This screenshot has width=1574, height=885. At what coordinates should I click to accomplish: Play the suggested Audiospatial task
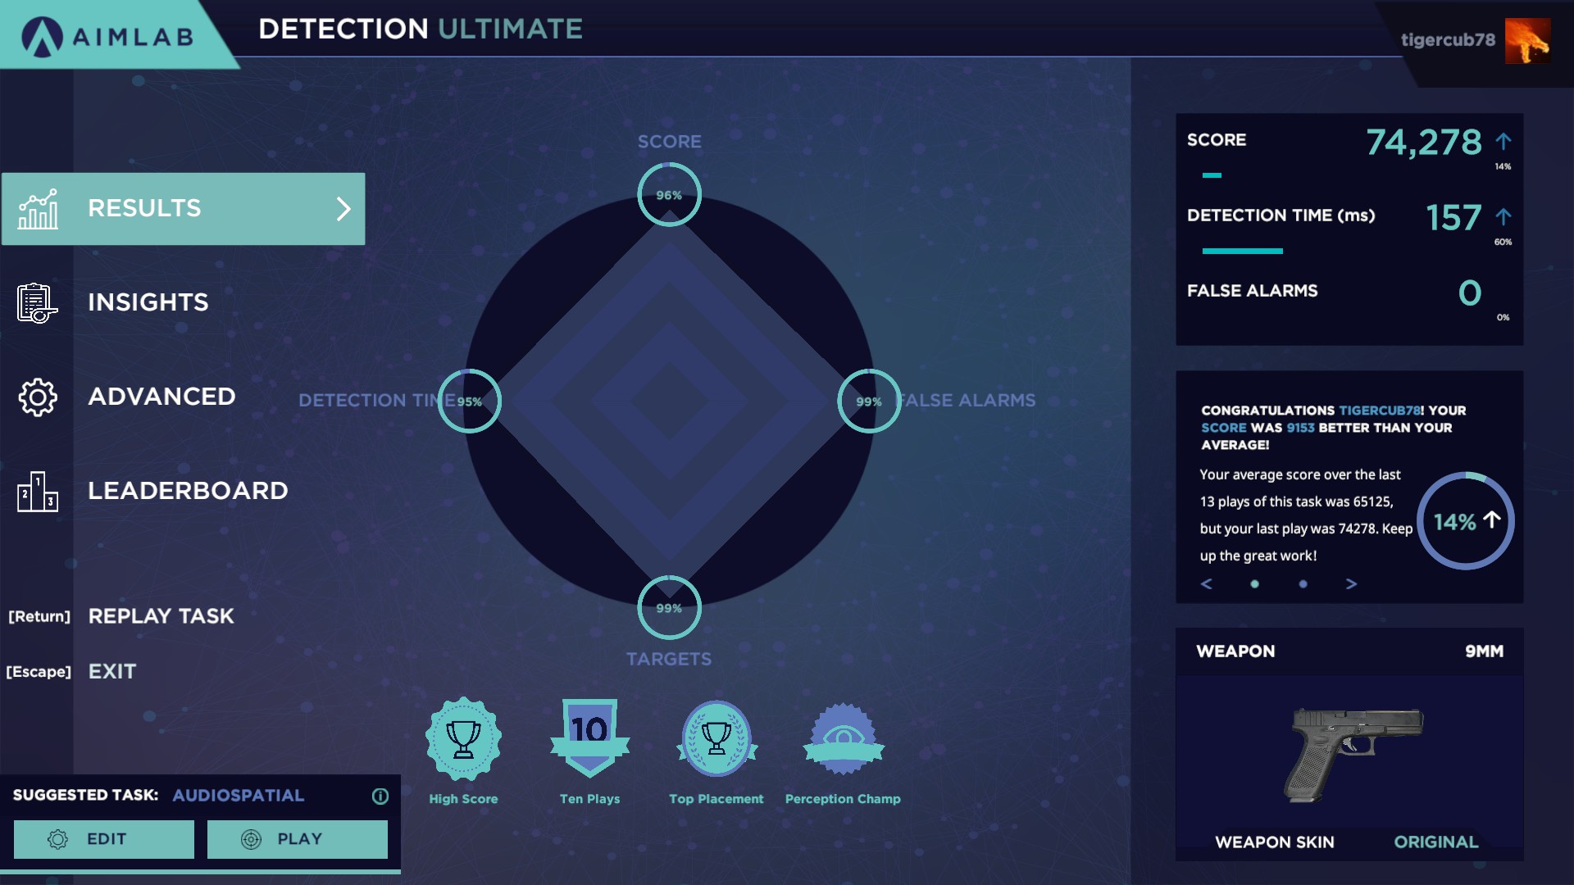pyautogui.click(x=298, y=839)
